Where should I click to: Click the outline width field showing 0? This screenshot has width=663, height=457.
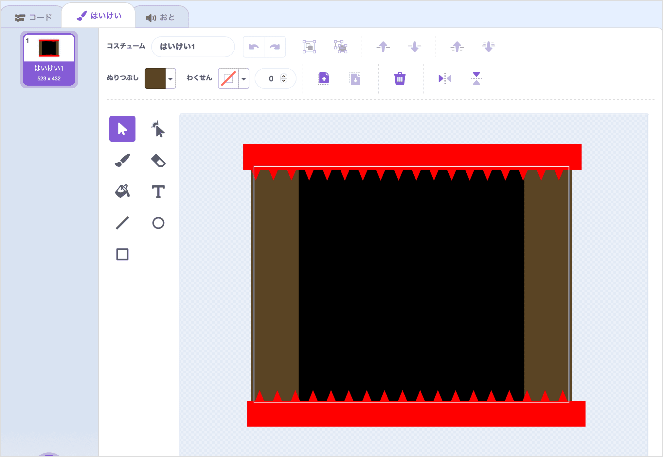[275, 78]
